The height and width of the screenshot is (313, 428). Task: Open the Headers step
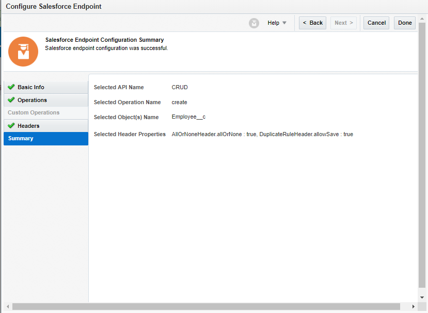tap(46, 126)
